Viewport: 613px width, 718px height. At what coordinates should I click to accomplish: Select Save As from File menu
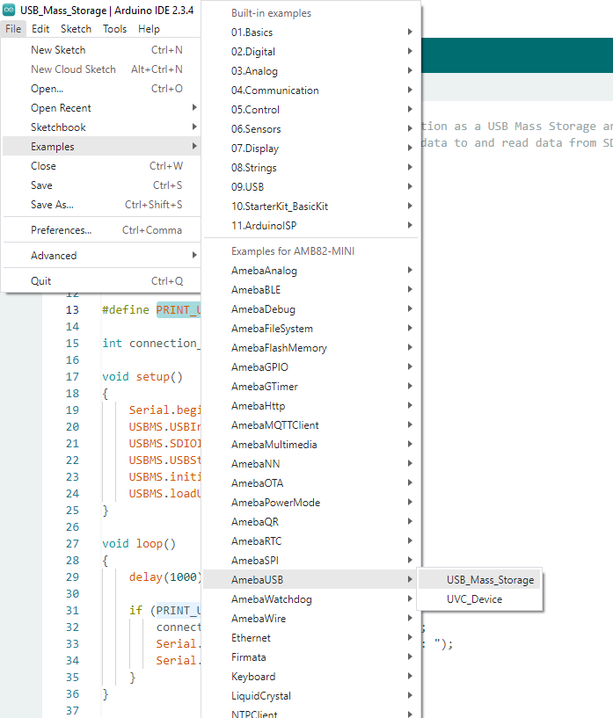click(x=52, y=205)
